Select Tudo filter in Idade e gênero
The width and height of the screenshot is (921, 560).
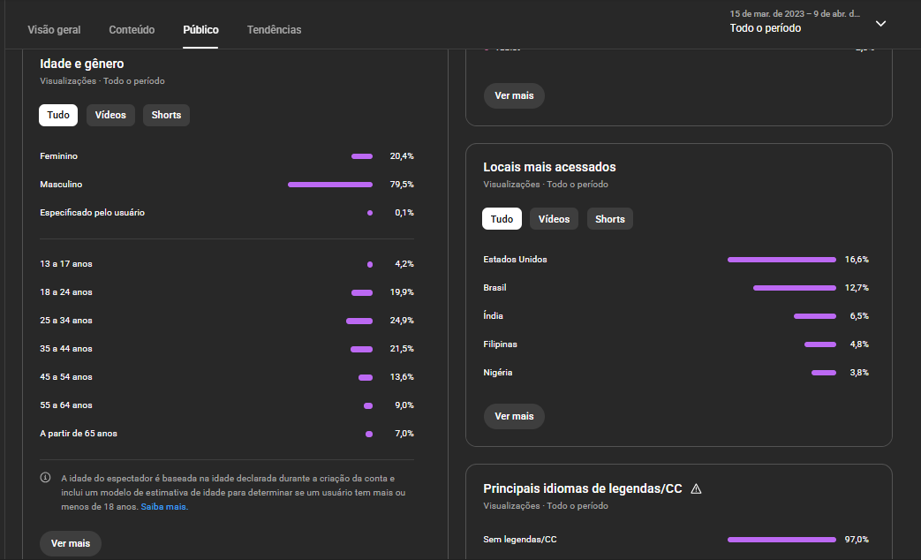[58, 115]
